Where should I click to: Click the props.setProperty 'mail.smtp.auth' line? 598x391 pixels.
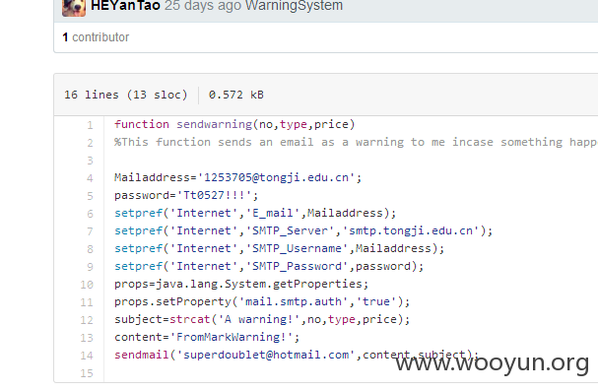tap(262, 301)
